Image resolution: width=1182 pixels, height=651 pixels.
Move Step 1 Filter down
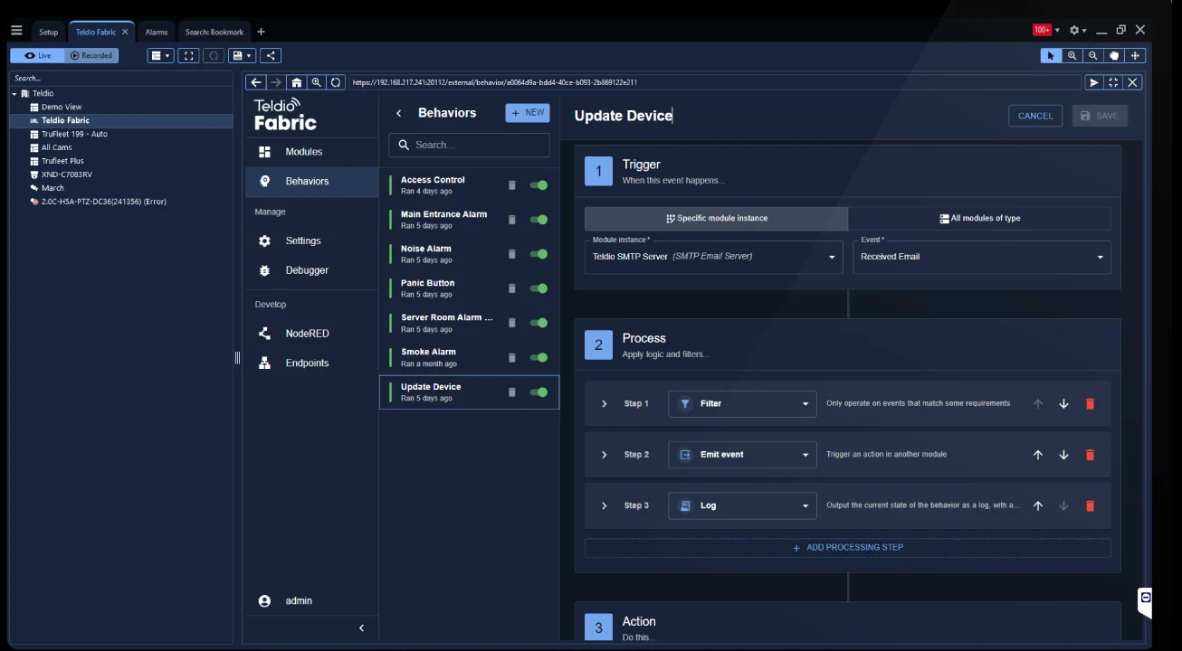(1063, 404)
